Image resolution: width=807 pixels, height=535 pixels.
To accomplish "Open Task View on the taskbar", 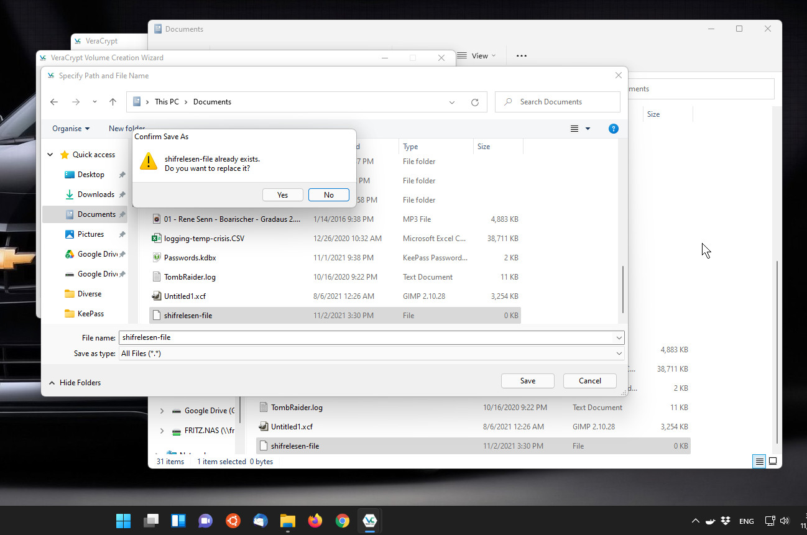I will tap(151, 521).
